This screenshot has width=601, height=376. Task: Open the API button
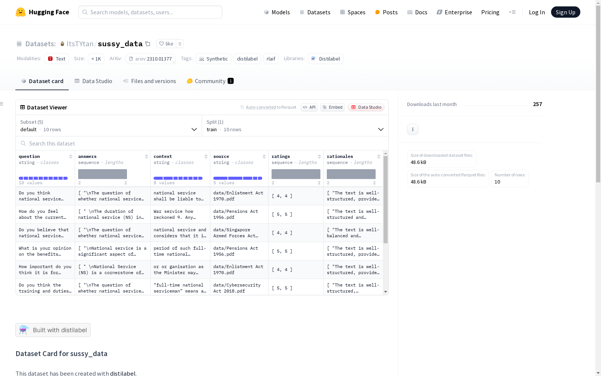coord(309,107)
